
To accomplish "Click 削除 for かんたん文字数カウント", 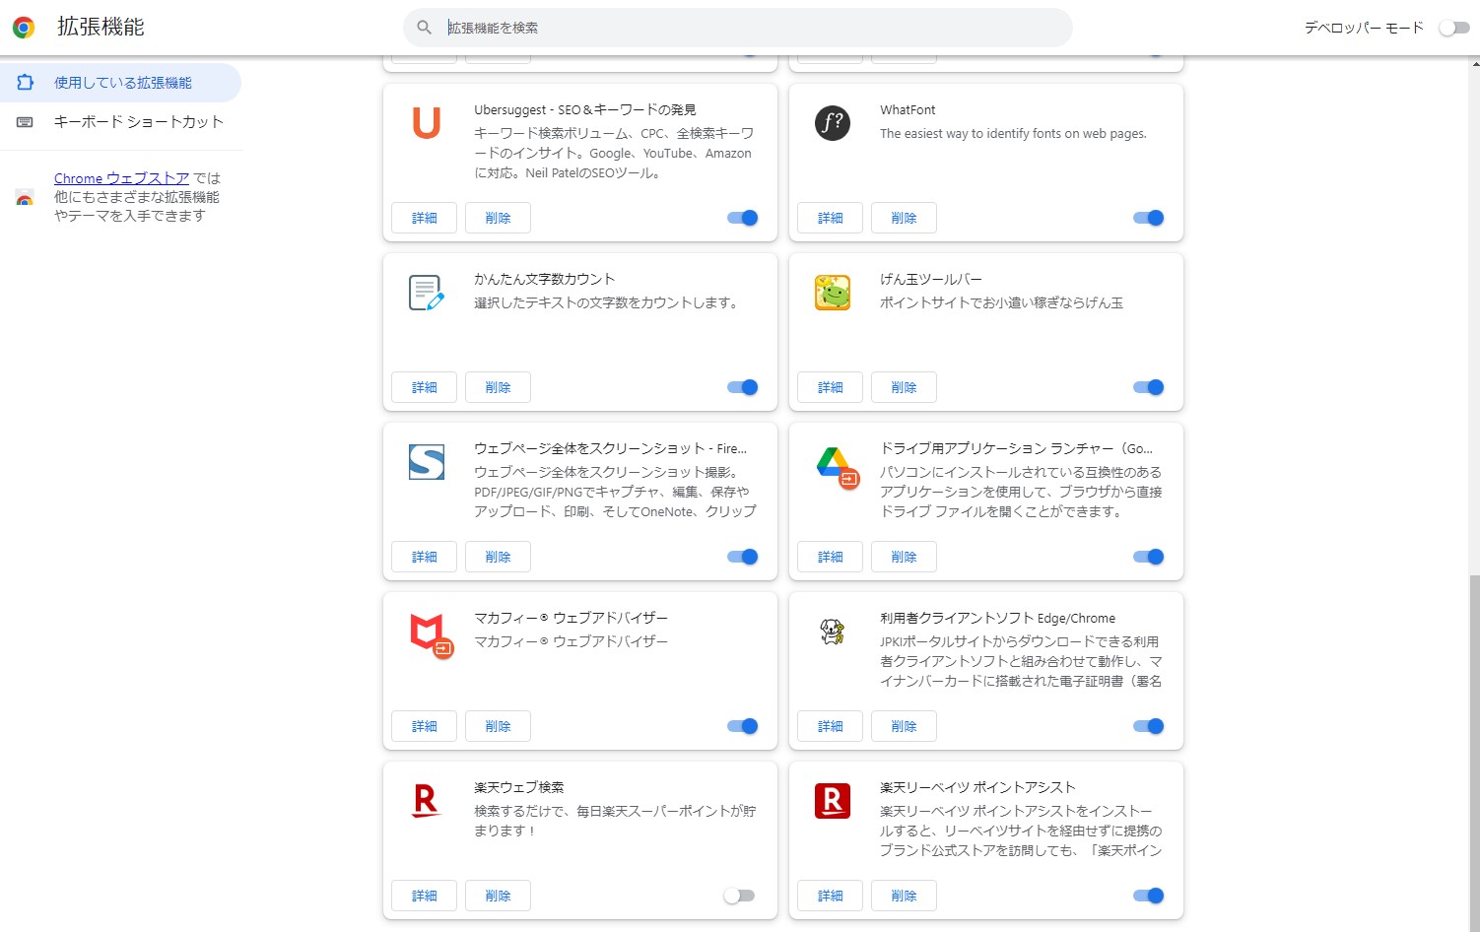I will [x=499, y=387].
